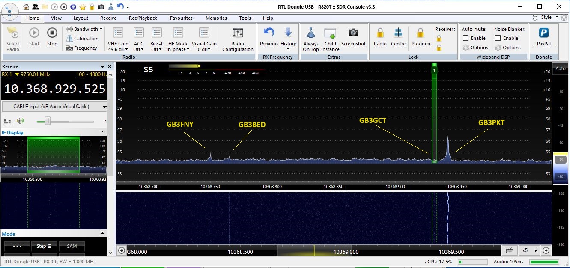Go to Previous RX frequency
The image size is (570, 268).
pos(269,33)
